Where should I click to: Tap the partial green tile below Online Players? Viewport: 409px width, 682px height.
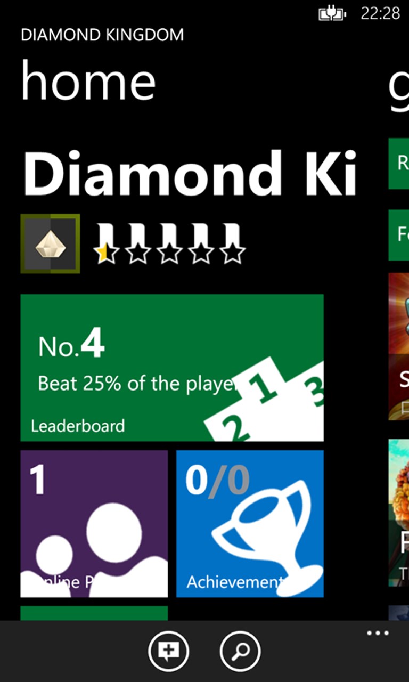click(94, 613)
